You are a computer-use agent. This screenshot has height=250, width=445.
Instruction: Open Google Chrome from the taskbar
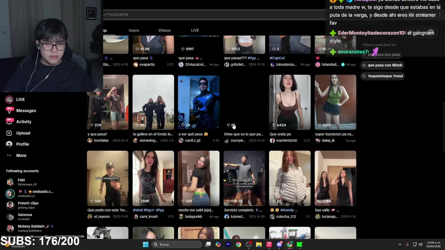tap(238, 244)
